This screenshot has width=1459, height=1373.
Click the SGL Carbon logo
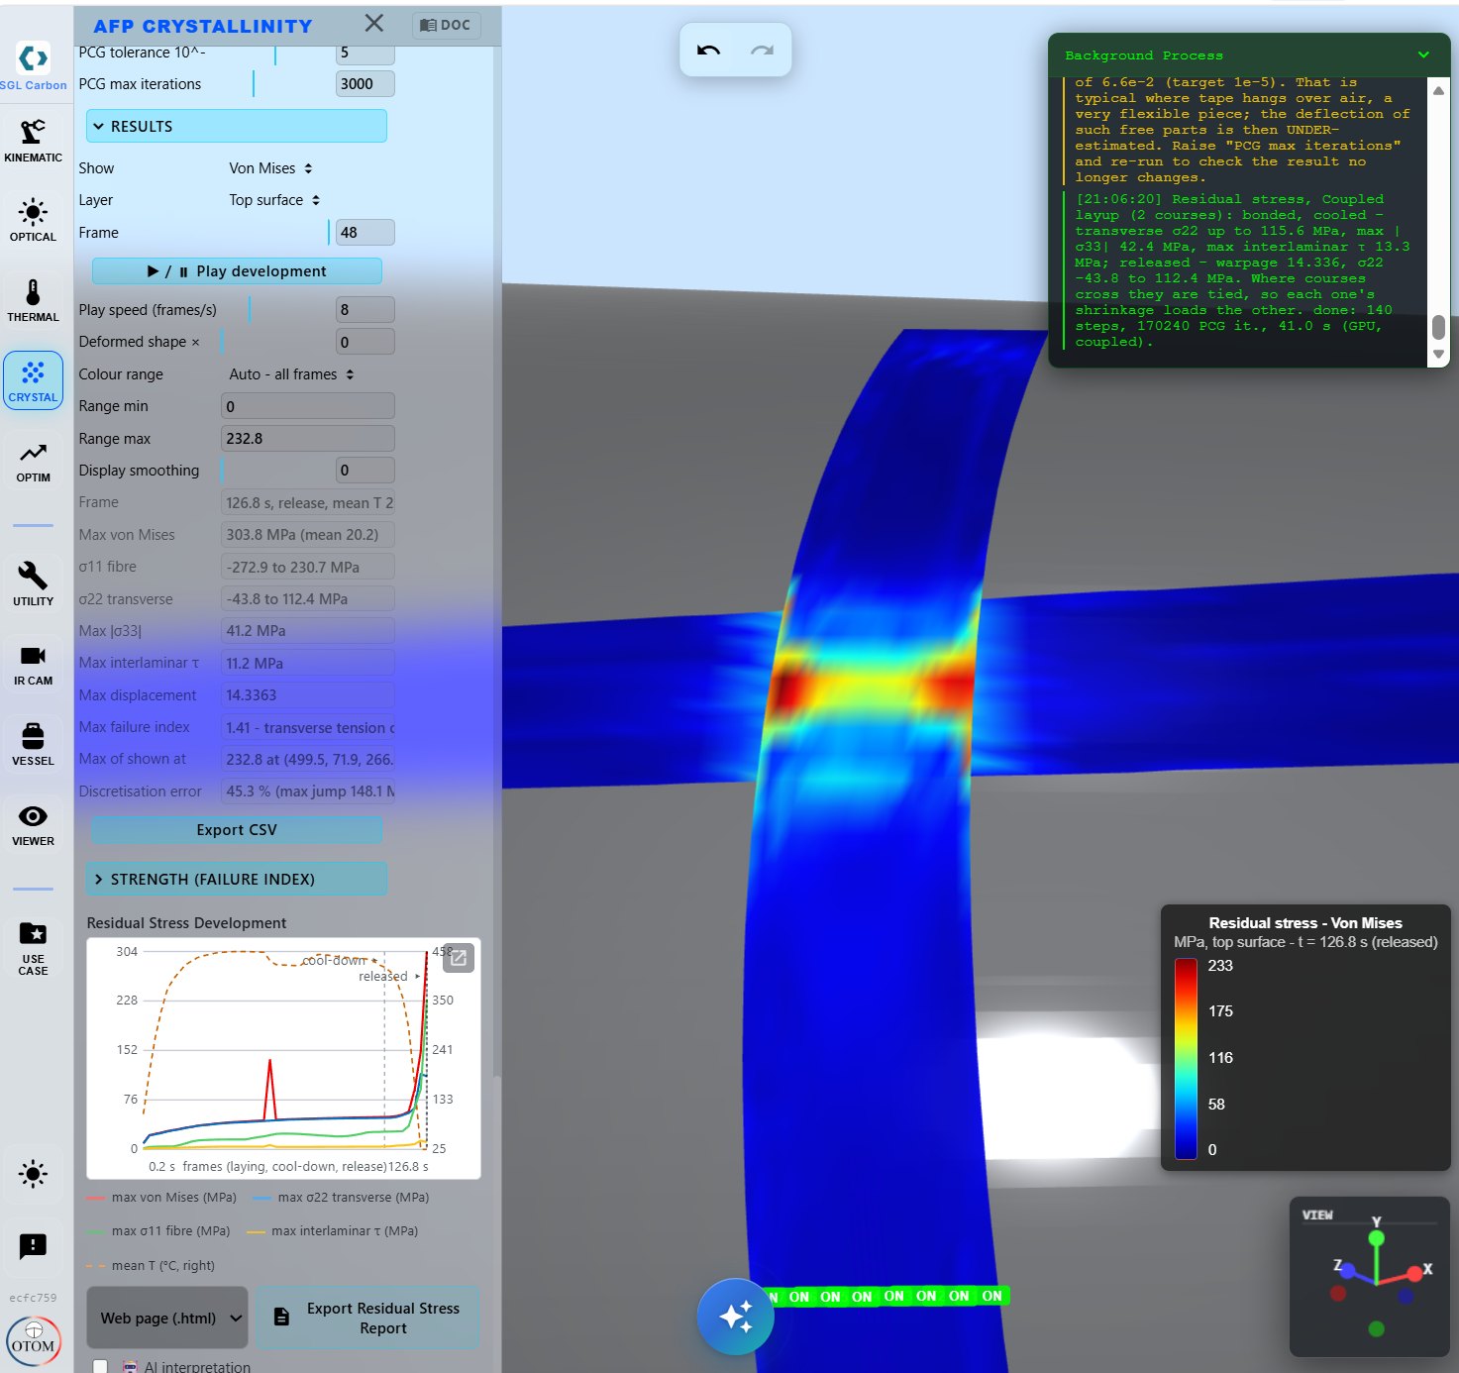click(x=33, y=66)
